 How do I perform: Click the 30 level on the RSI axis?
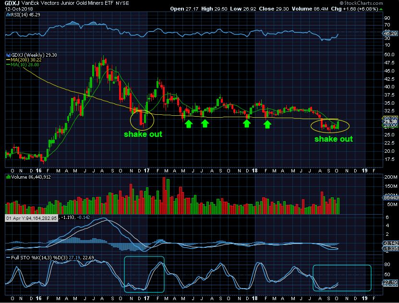(387, 38)
